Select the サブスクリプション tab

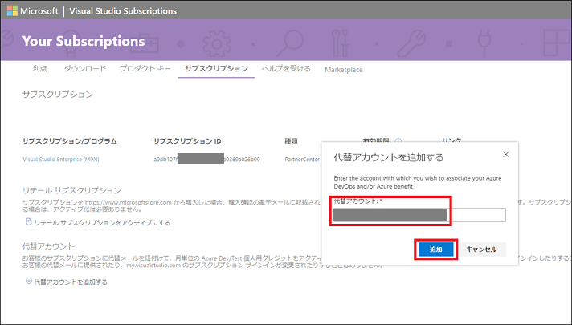[216, 68]
